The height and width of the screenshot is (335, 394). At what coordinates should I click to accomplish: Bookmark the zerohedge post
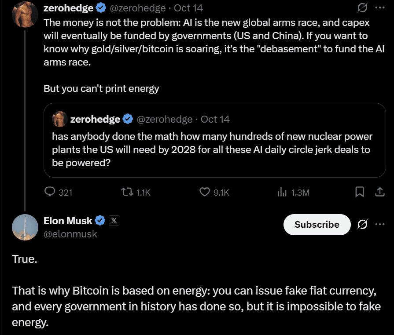[359, 192]
